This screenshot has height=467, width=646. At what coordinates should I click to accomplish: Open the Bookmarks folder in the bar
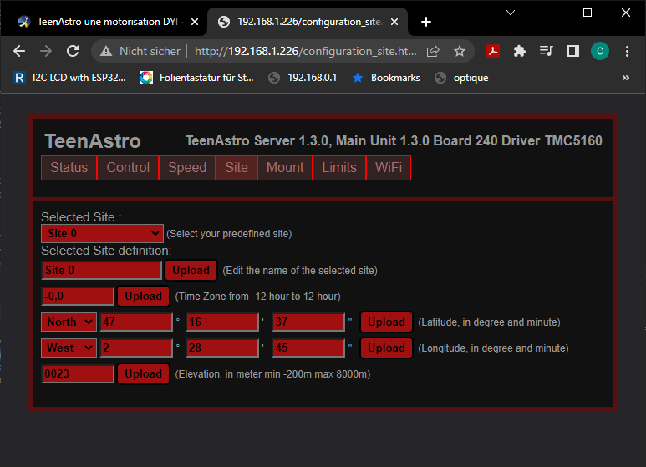coord(386,78)
